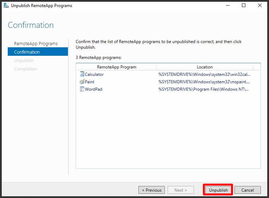
Task: Click the disabled Next button
Action: (181, 190)
